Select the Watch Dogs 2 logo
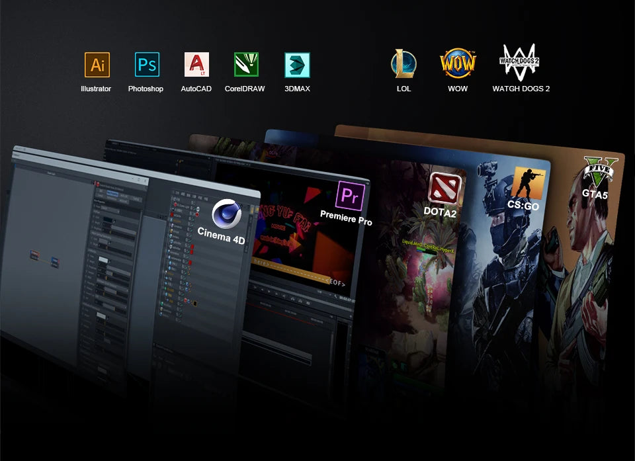Image resolution: width=635 pixels, height=461 pixels. coord(520,63)
